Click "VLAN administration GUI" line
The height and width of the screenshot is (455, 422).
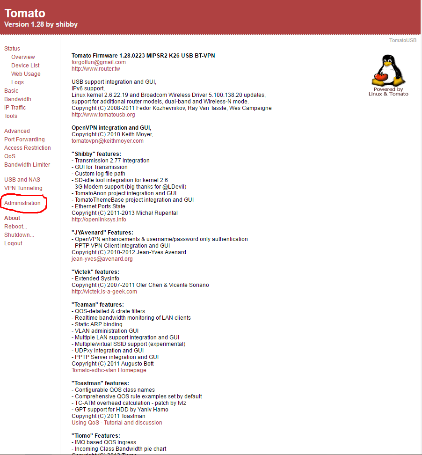(x=105, y=331)
